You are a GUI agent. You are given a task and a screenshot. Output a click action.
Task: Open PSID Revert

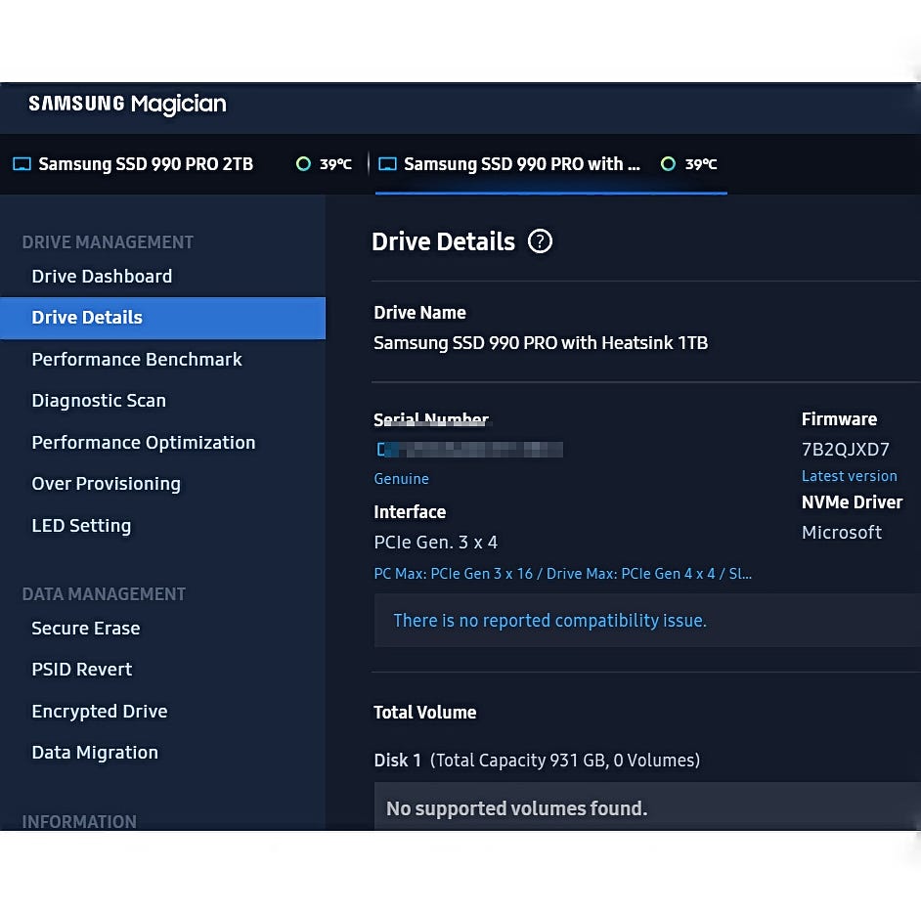click(x=82, y=670)
